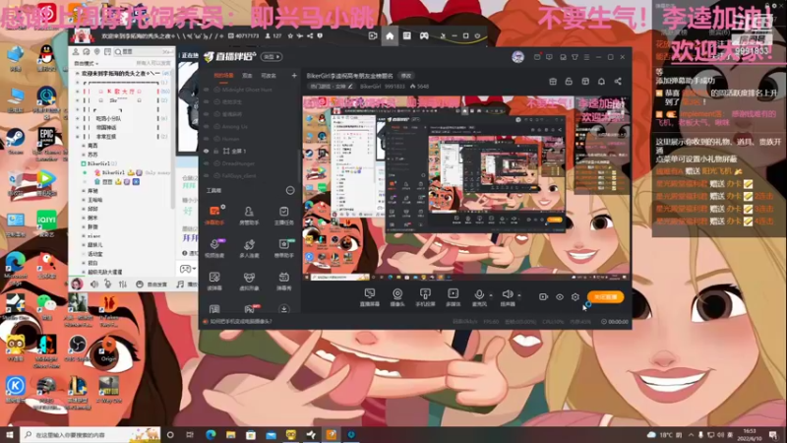787x443 pixels.
Task: Open the 虚拟形象 virtual avatar tool
Action: point(249,281)
